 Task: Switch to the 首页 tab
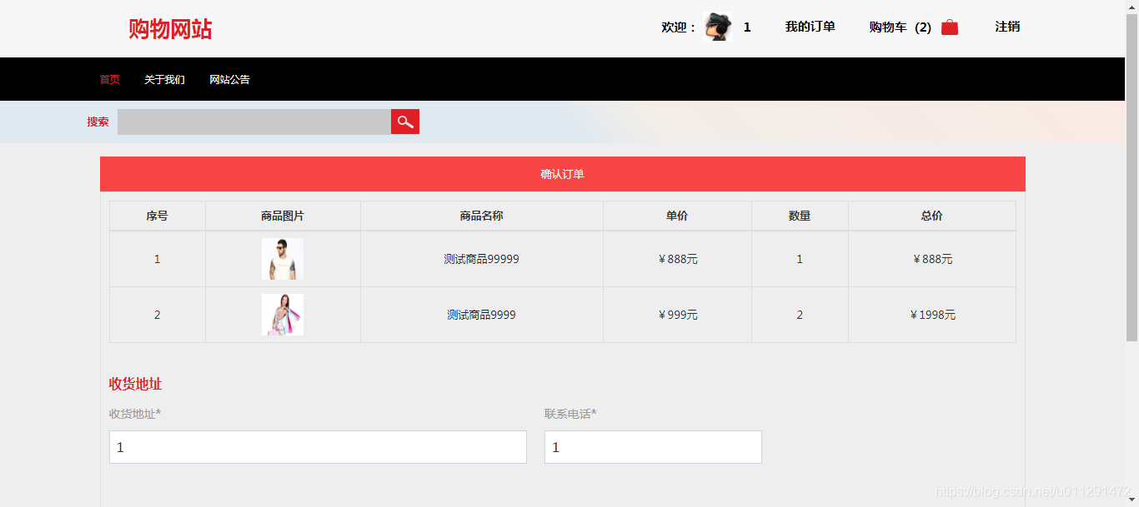[x=109, y=78]
